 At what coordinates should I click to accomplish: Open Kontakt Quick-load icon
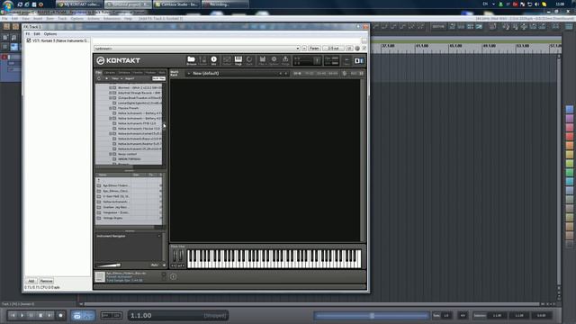(249, 60)
